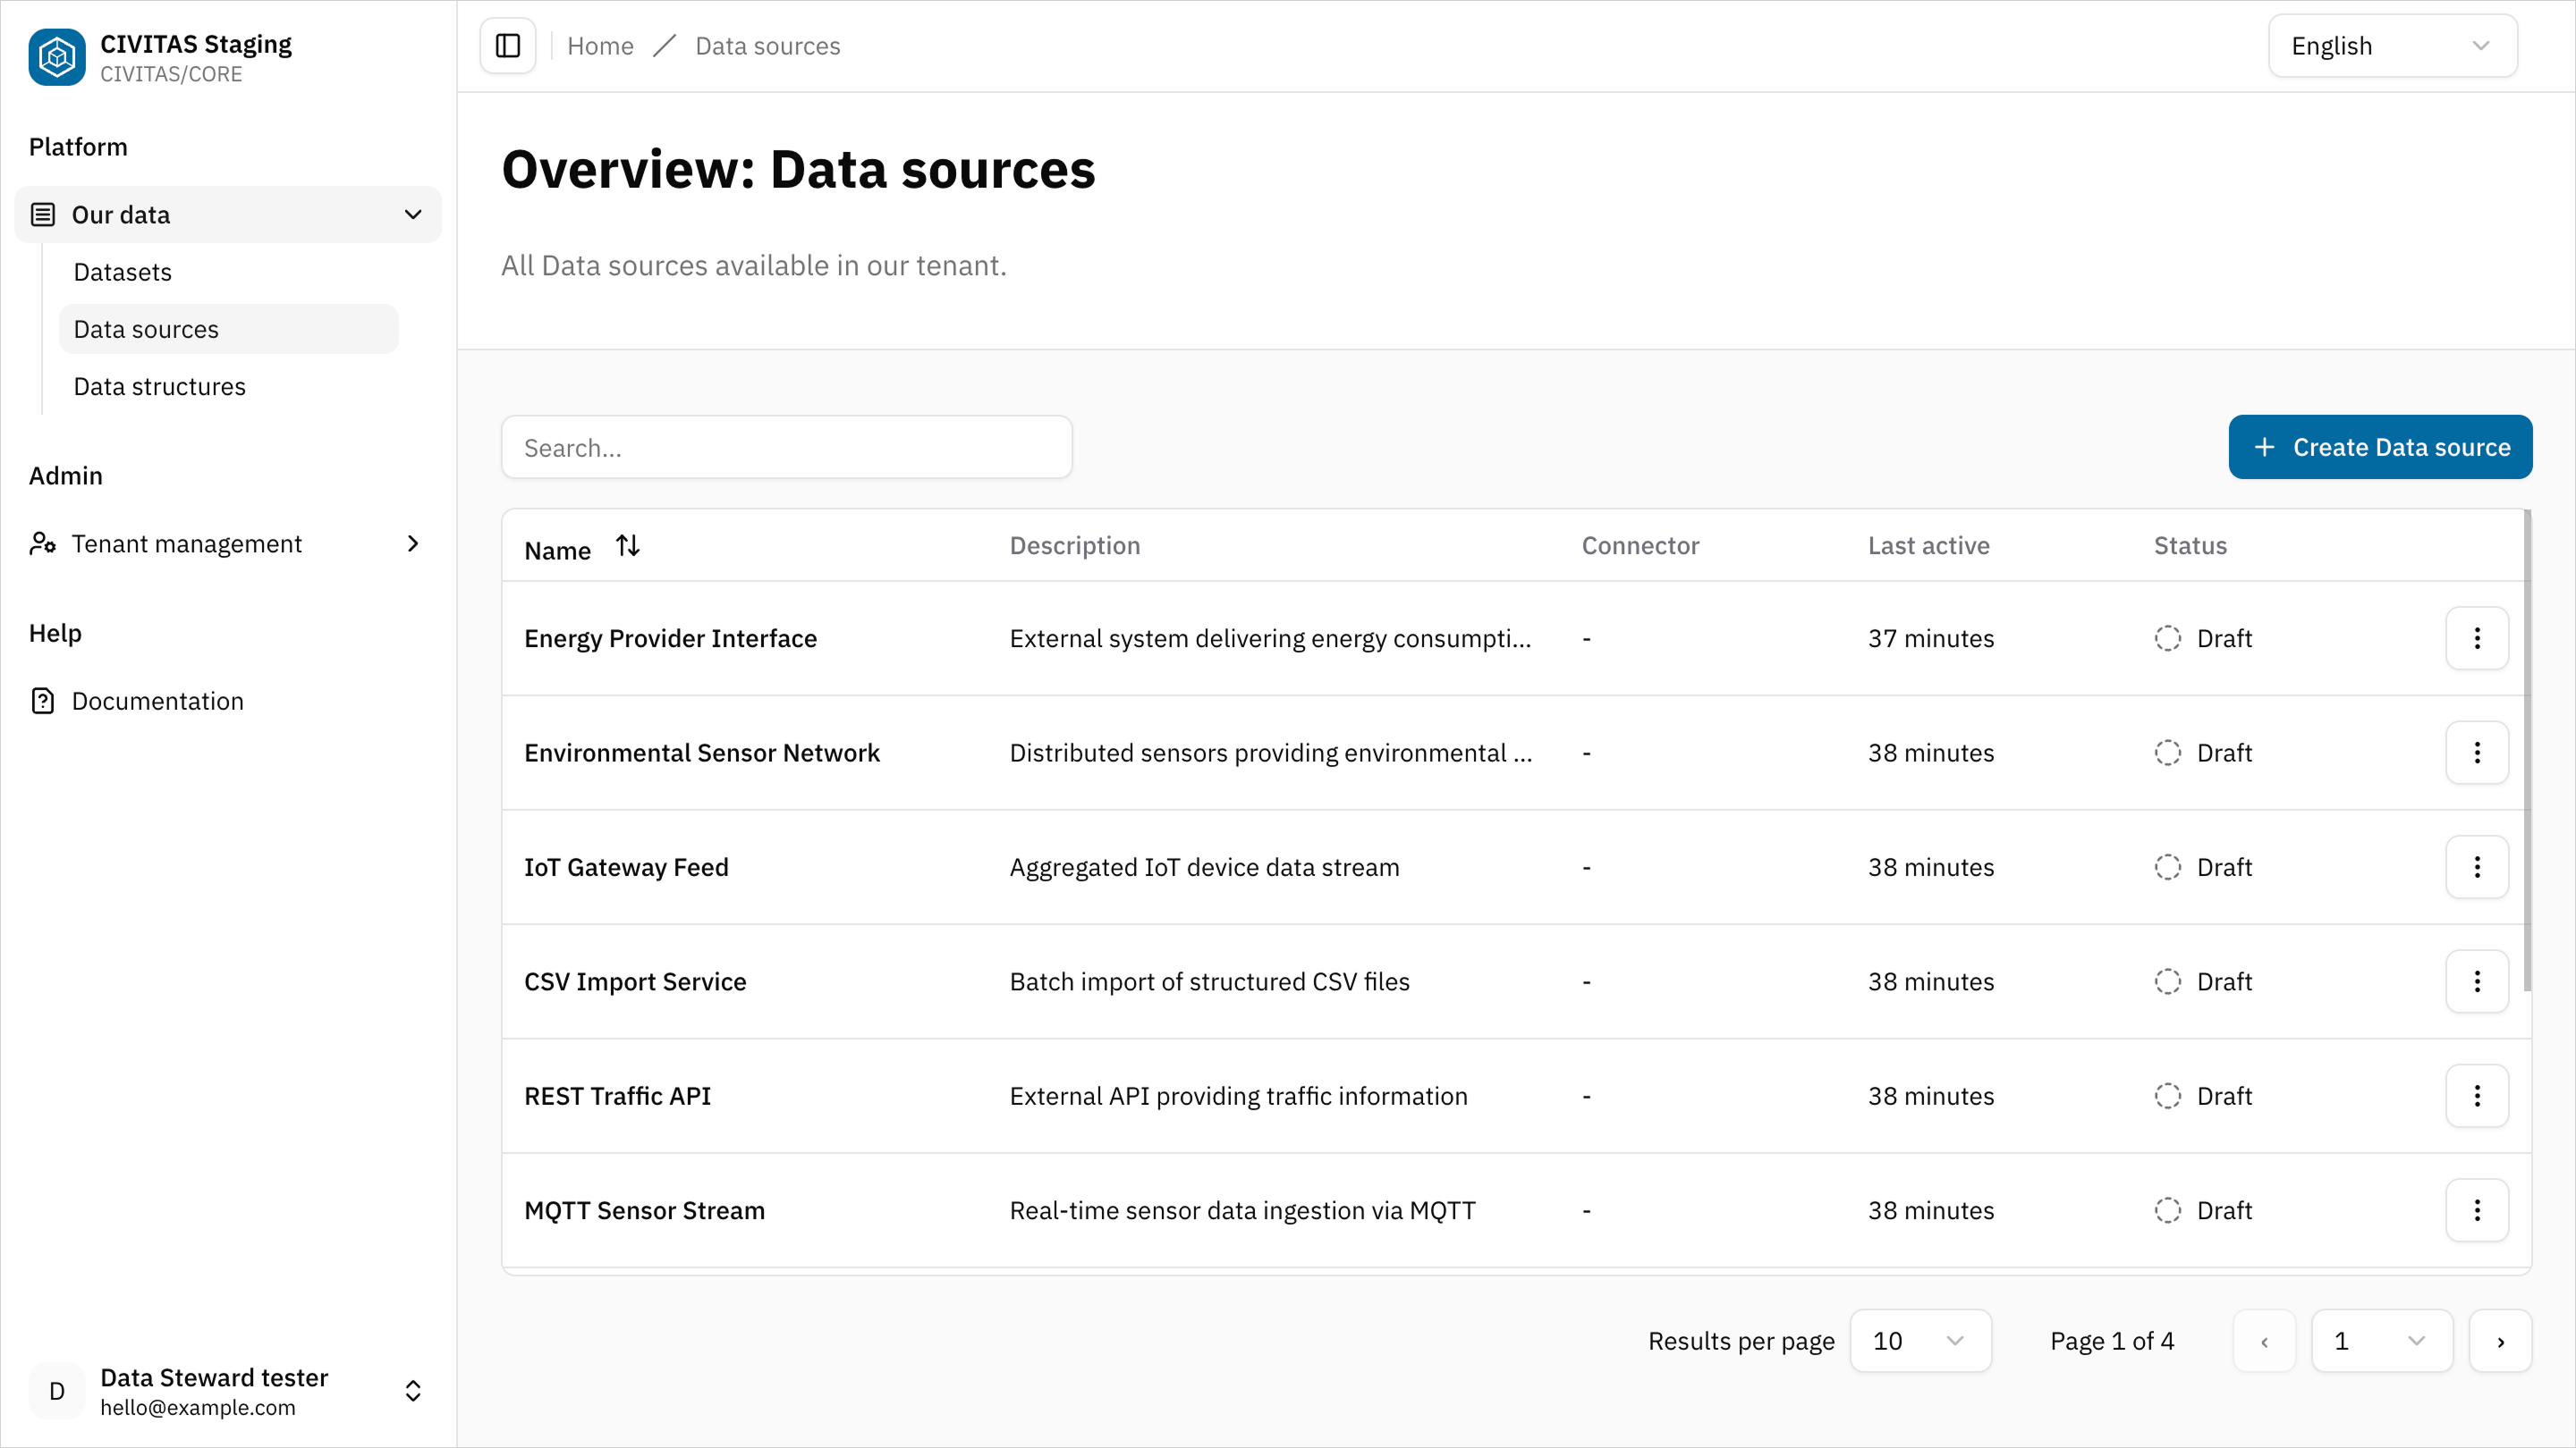The height and width of the screenshot is (1448, 2576).
Task: Click the CIVITAS Staging logo
Action: [x=57, y=57]
